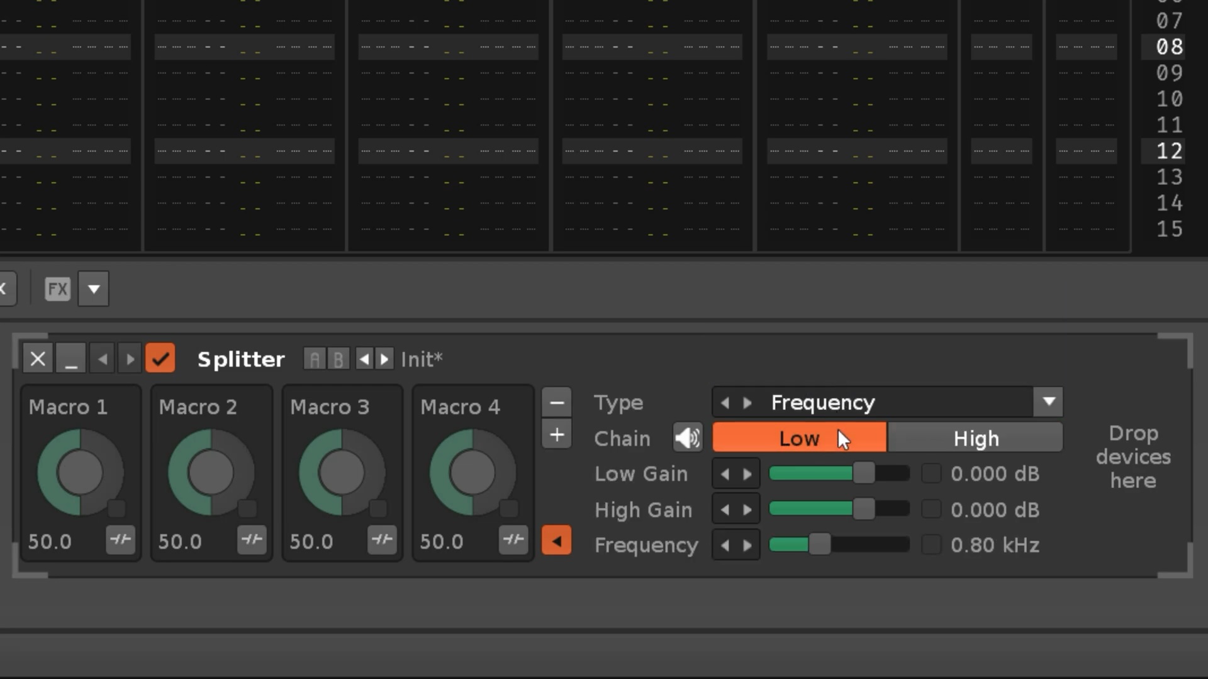The image size is (1208, 679).
Task: Collapse macros with orange arrow button
Action: [x=557, y=541]
